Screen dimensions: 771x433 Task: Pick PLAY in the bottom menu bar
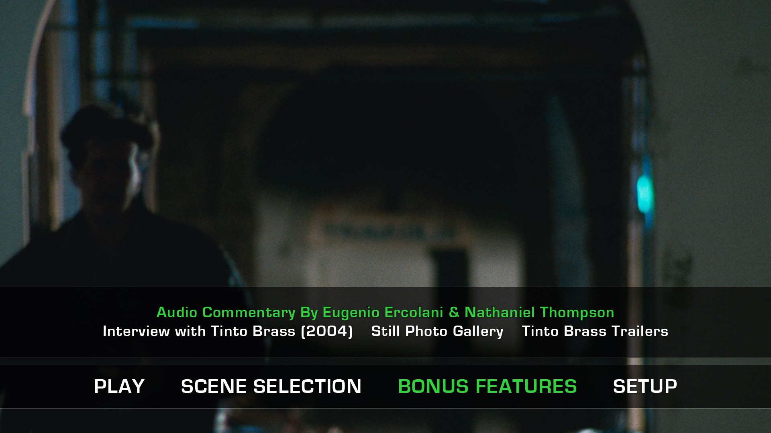[119, 386]
